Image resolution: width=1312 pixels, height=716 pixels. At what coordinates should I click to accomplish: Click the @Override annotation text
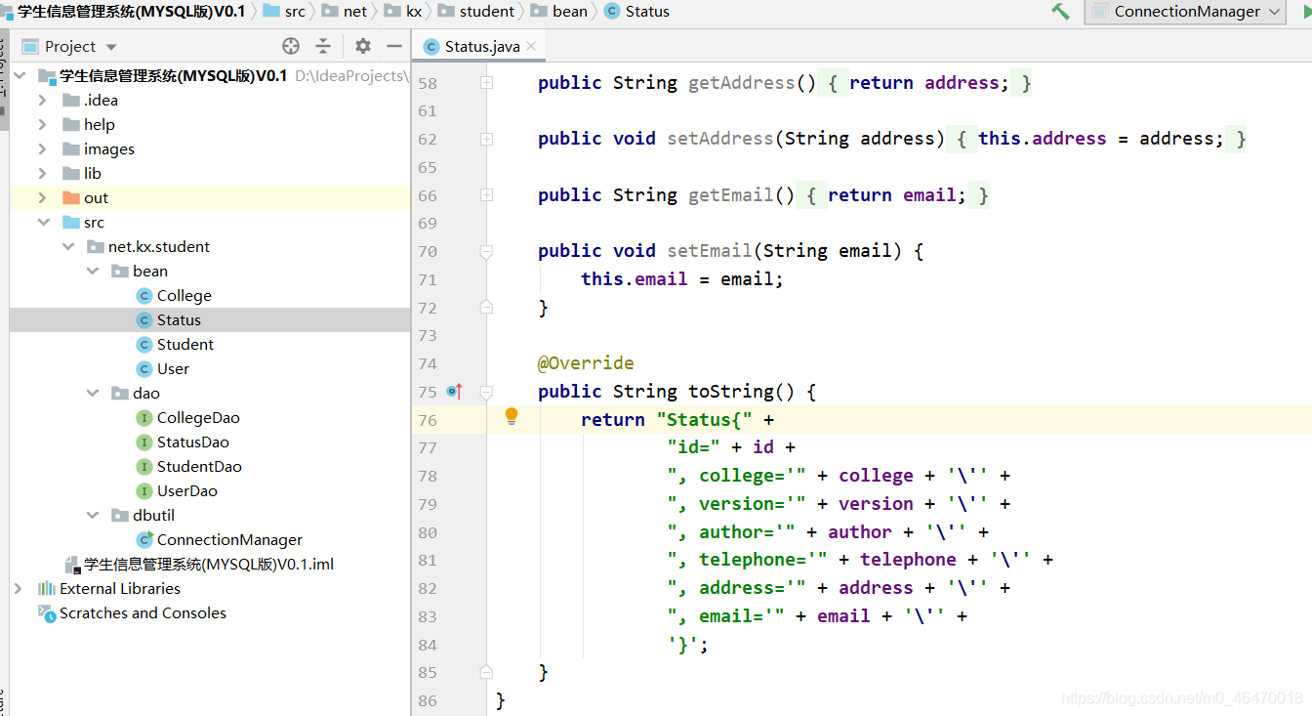[x=586, y=363]
